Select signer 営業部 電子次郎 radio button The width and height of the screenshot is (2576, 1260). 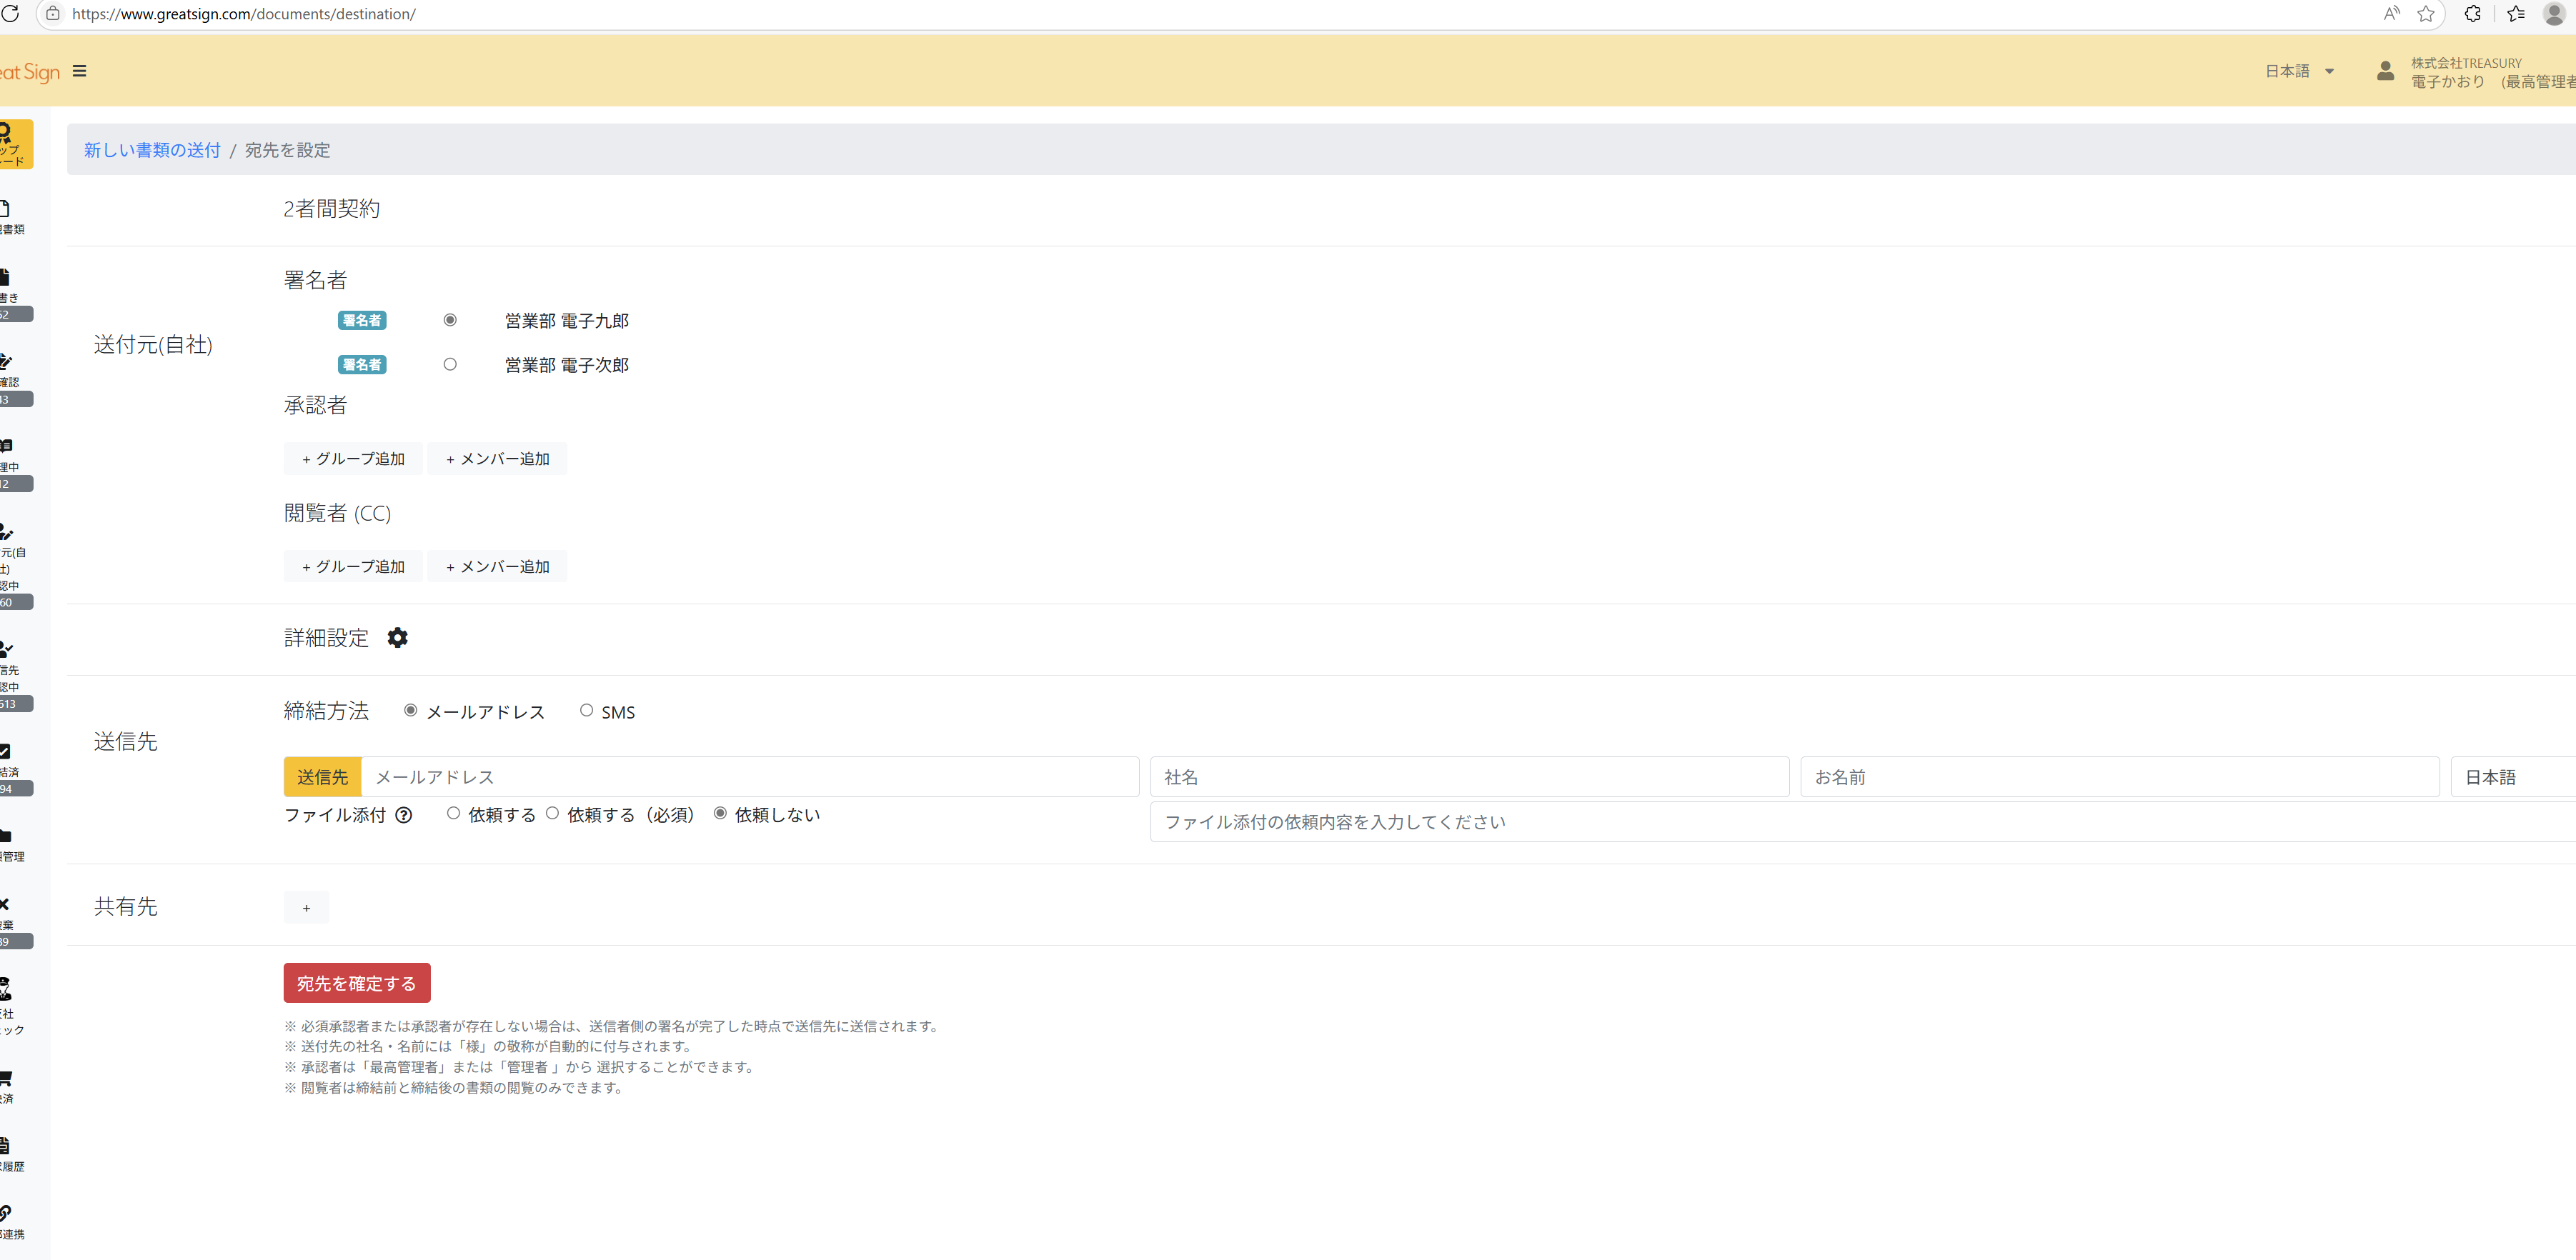(450, 365)
